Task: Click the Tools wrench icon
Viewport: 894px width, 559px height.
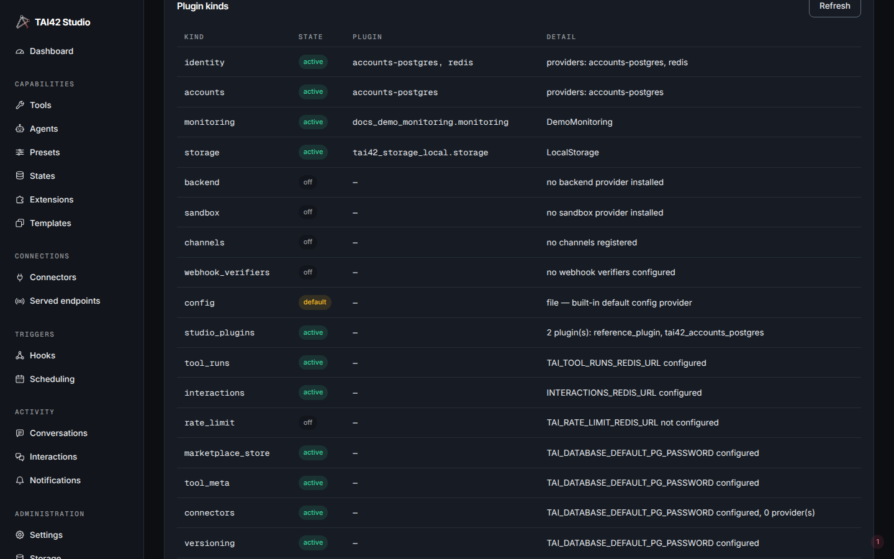Action: [20, 106]
